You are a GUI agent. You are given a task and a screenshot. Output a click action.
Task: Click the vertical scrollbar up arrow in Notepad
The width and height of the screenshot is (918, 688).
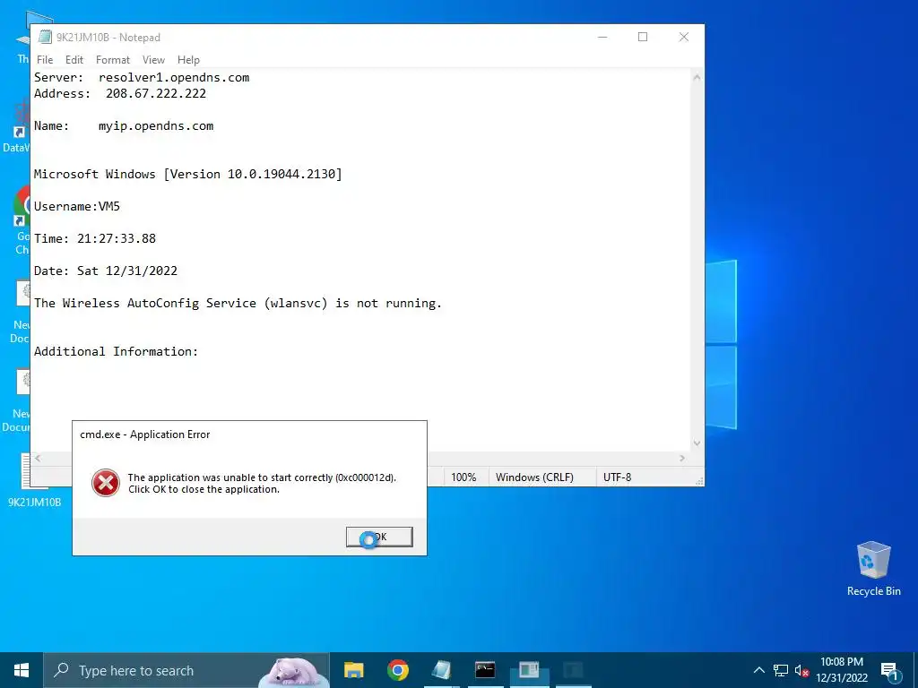click(x=697, y=77)
